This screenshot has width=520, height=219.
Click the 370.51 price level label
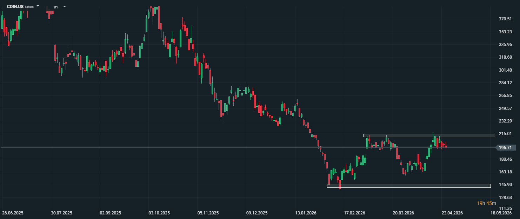(x=505, y=19)
